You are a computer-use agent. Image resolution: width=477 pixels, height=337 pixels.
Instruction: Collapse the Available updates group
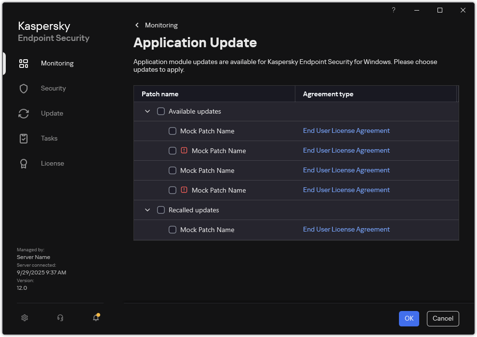147,111
